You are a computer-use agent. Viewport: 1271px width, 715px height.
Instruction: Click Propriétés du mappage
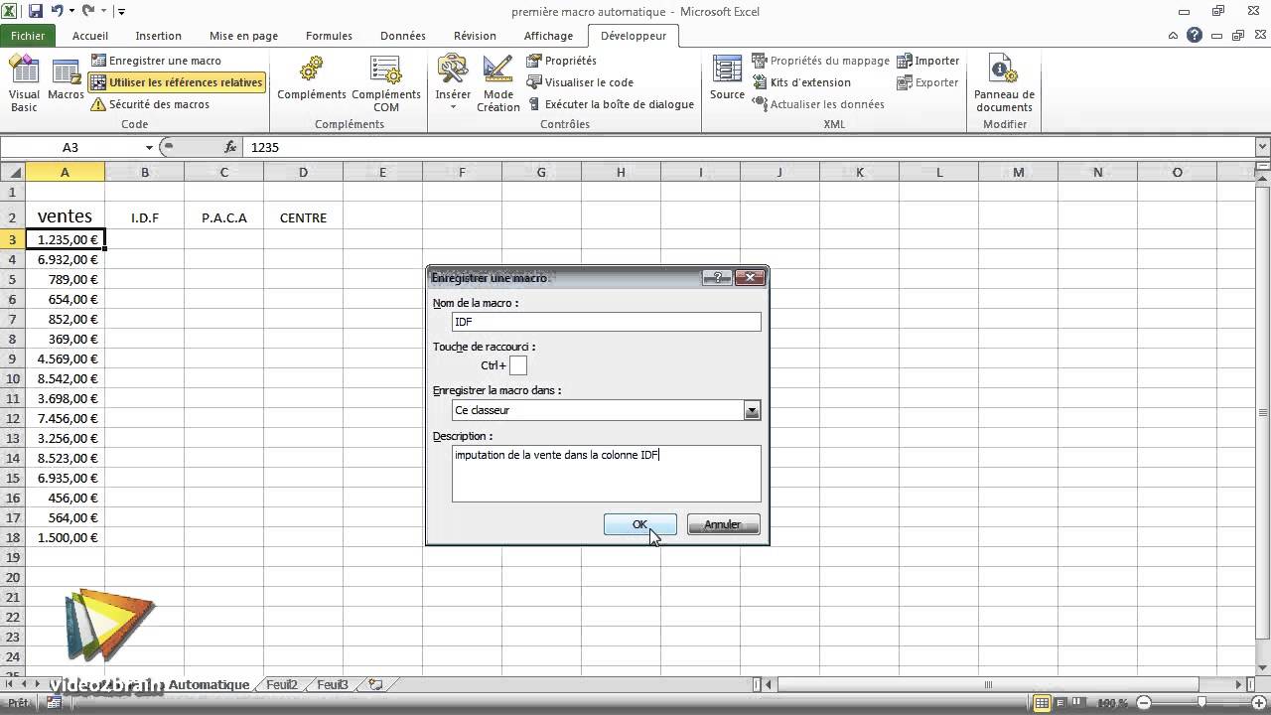820,61
